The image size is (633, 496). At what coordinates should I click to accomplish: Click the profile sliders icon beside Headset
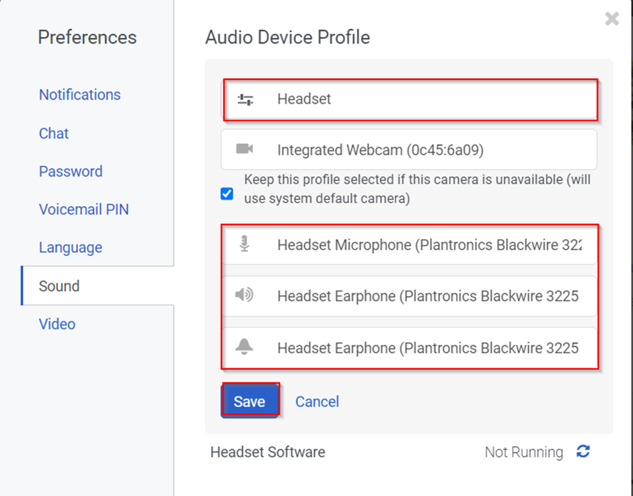[245, 100]
